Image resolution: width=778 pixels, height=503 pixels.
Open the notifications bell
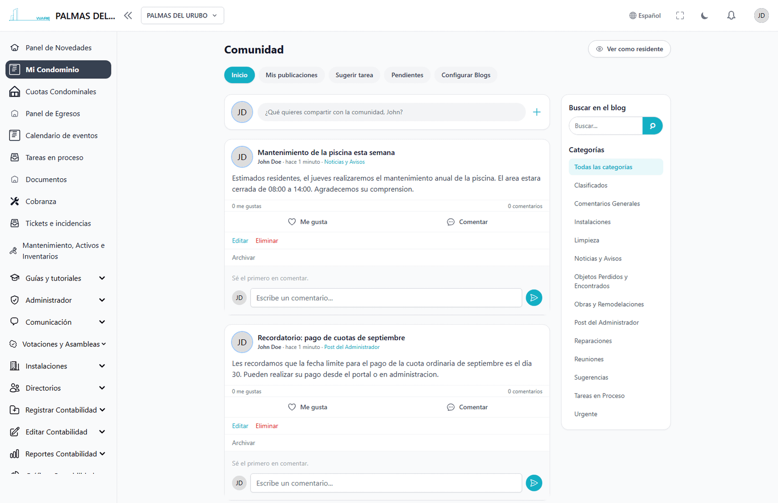coord(731,16)
